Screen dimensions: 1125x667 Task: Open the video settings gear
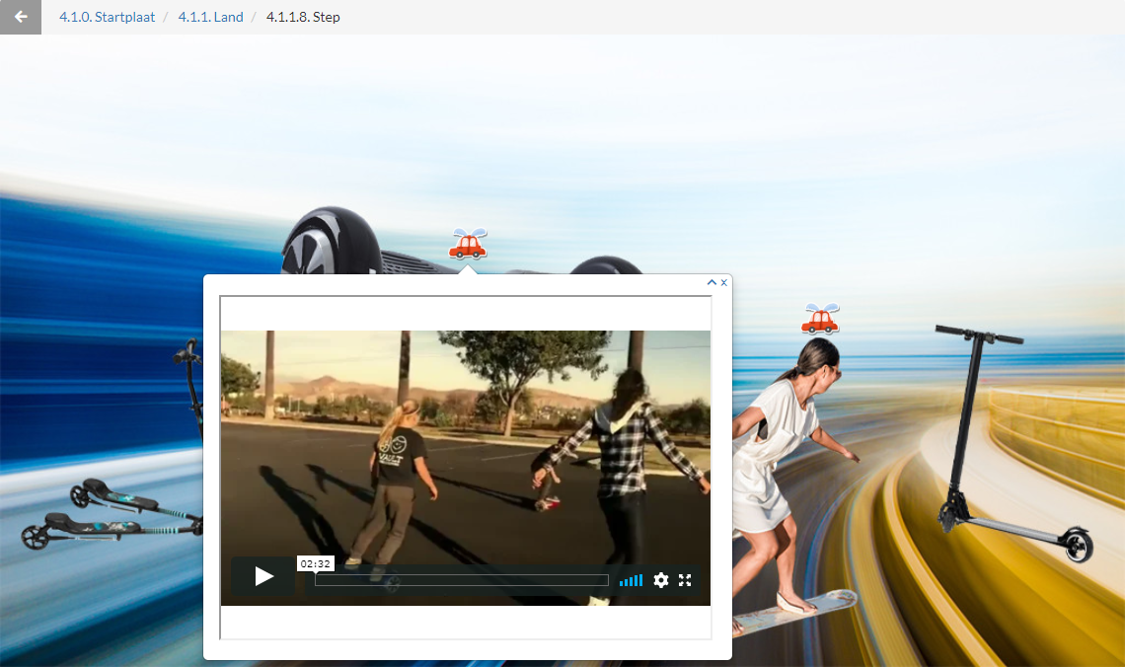[x=661, y=580]
